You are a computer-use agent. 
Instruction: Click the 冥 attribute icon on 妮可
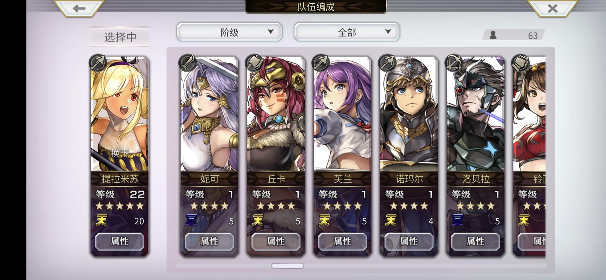[x=191, y=220]
